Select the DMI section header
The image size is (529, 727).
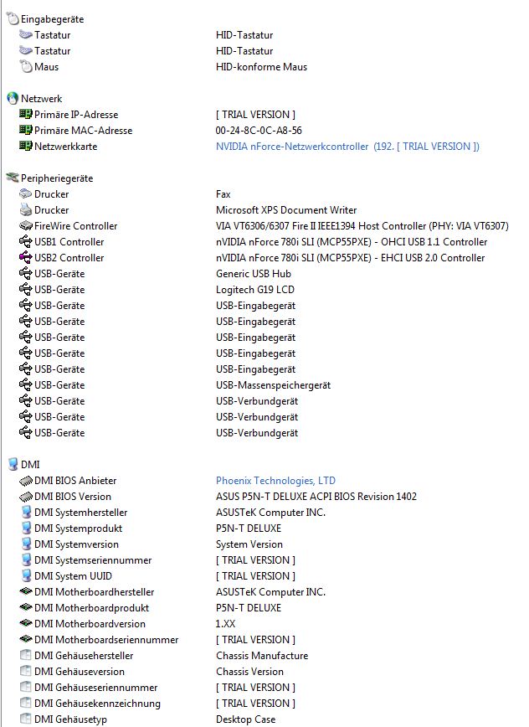point(30,465)
